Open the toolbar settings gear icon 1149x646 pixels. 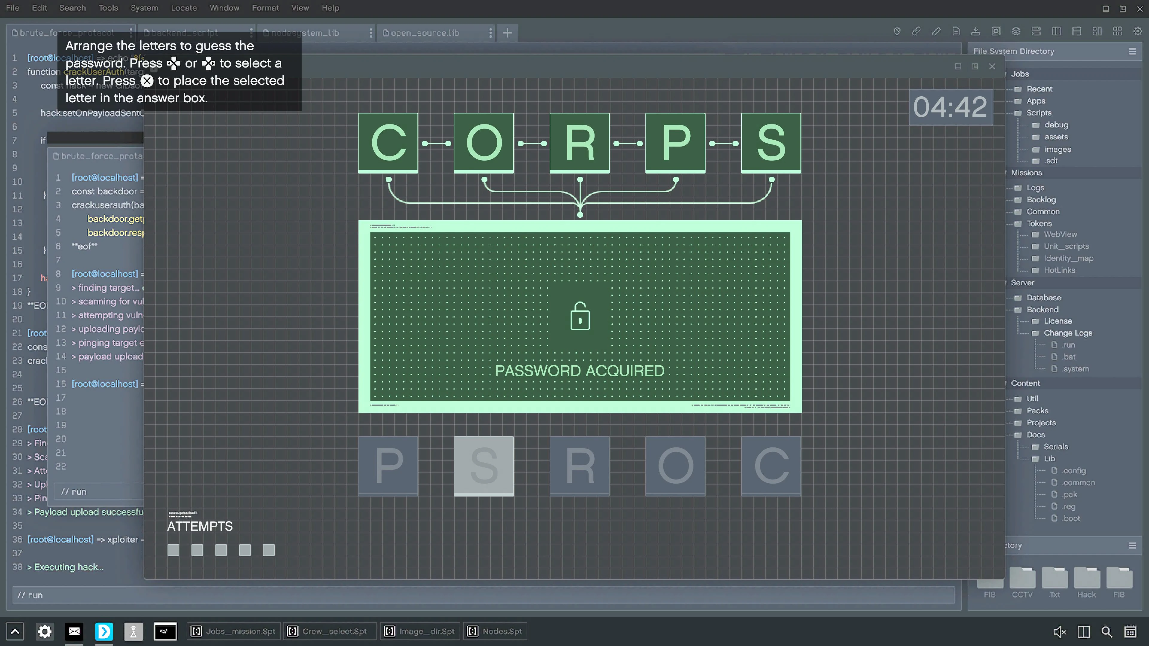tap(1137, 31)
